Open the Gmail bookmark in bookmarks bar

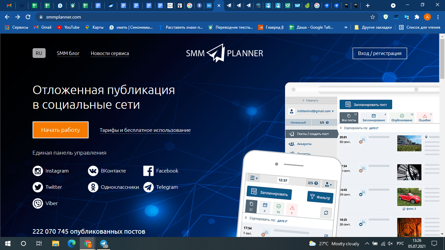click(x=43, y=27)
